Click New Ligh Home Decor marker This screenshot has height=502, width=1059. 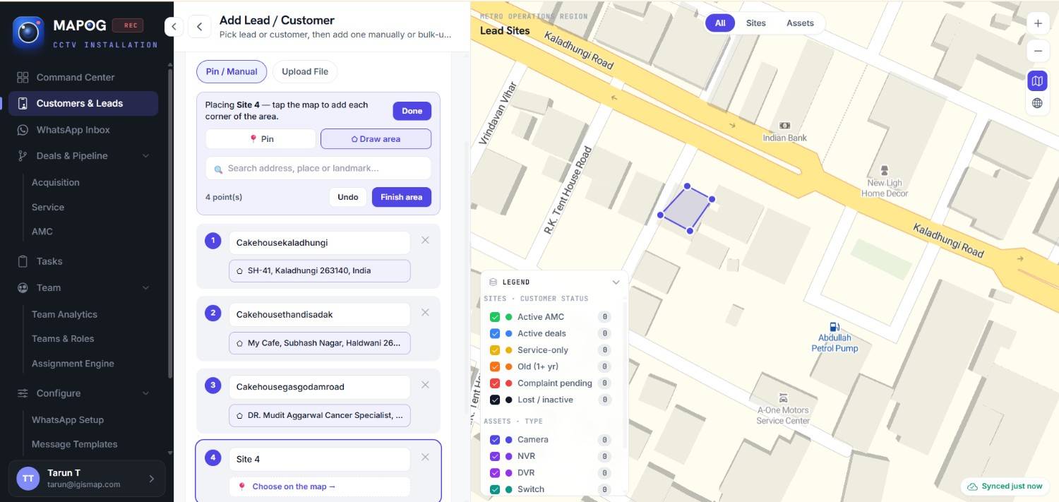point(885,170)
